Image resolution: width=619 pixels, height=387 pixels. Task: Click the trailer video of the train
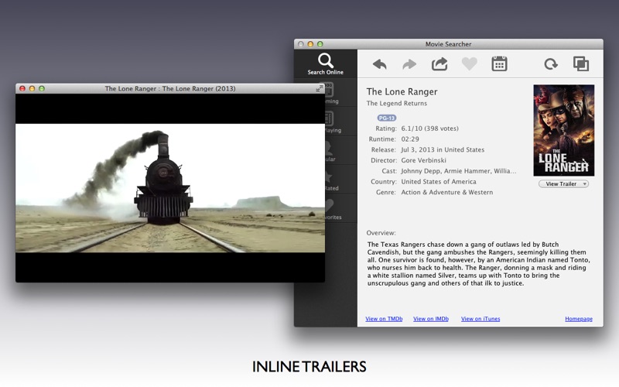[x=170, y=188]
